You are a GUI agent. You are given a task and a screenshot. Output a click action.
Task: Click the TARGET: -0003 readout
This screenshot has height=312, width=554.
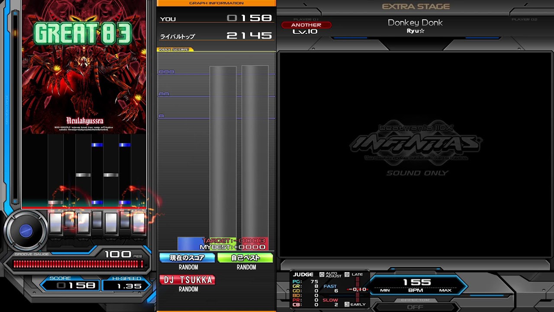[234, 240]
